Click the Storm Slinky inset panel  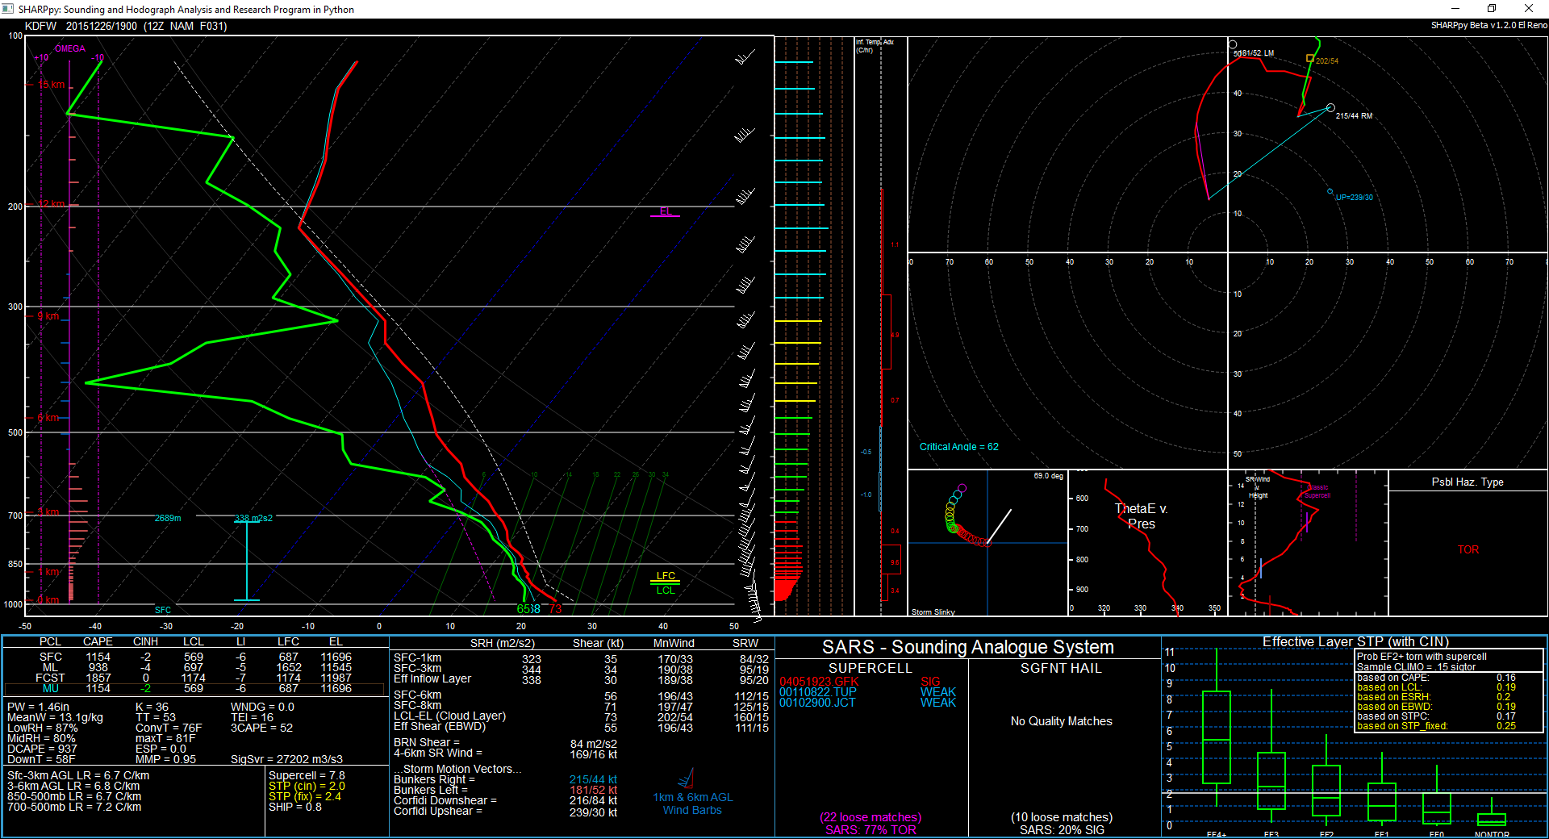[x=987, y=543]
